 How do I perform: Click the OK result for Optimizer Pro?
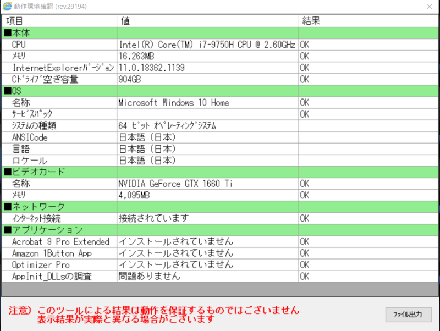305,265
